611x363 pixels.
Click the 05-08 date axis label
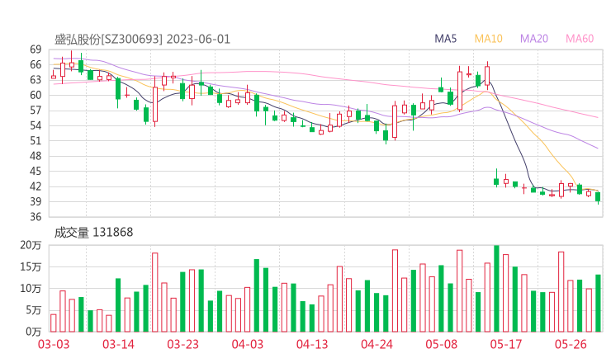coord(442,344)
